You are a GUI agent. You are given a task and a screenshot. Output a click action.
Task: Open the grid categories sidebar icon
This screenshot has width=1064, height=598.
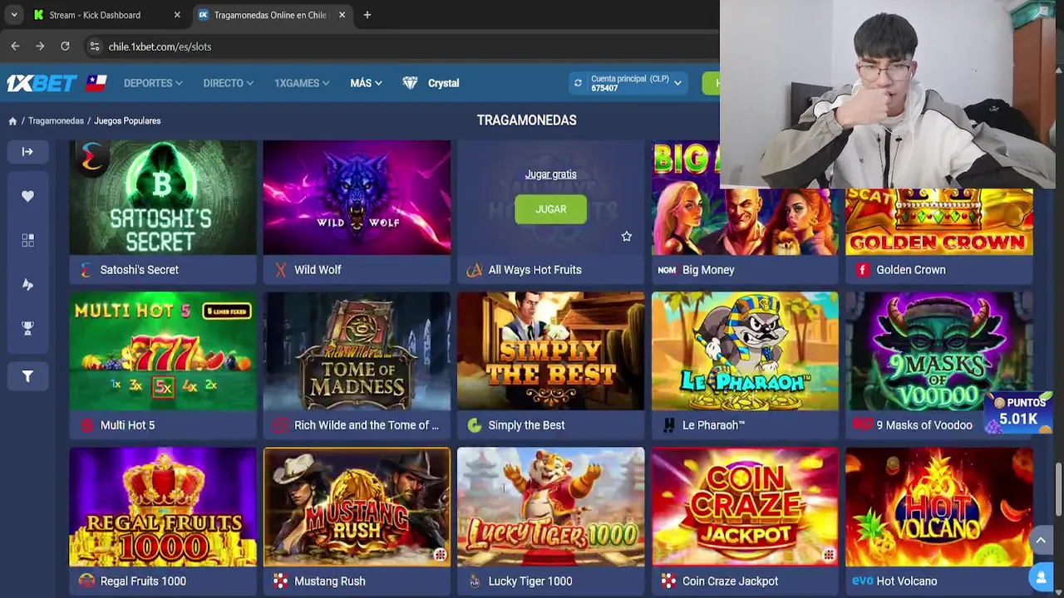pyautogui.click(x=27, y=240)
